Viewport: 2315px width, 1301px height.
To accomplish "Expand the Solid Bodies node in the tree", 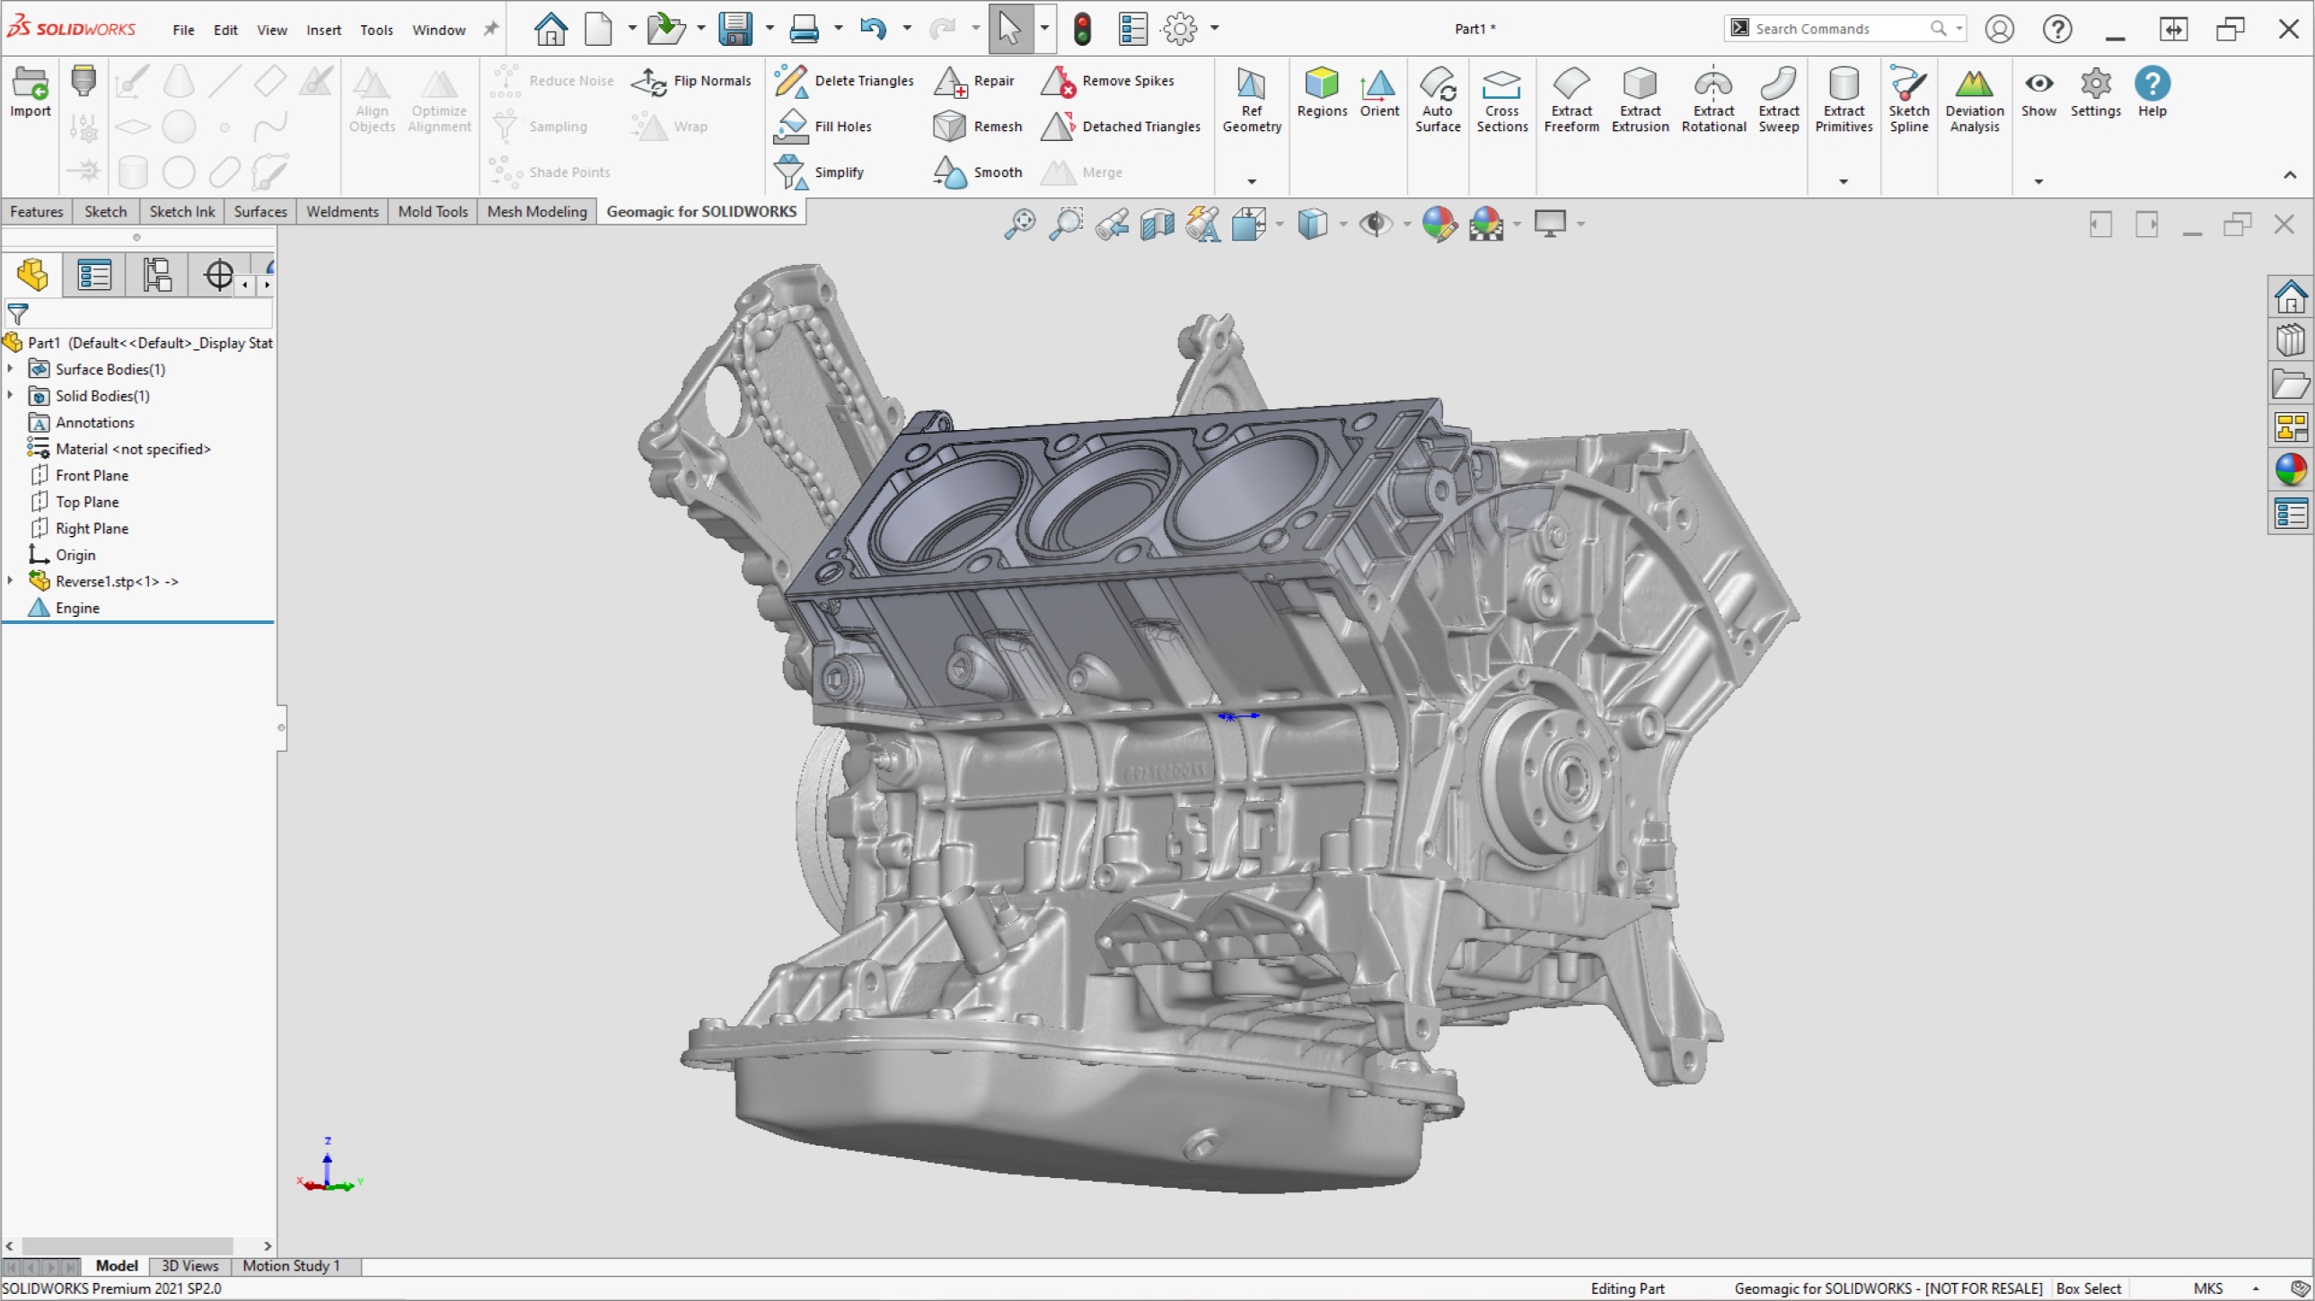I will tap(11, 395).
